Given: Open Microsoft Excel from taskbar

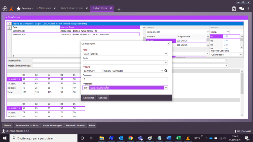Looking at the screenshot, I should coord(178,138).
